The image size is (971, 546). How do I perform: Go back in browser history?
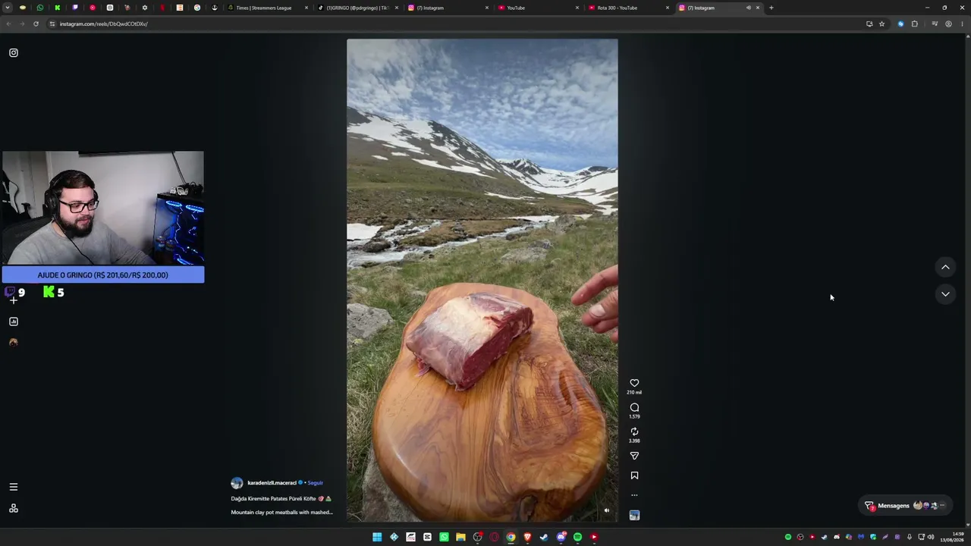tap(8, 24)
